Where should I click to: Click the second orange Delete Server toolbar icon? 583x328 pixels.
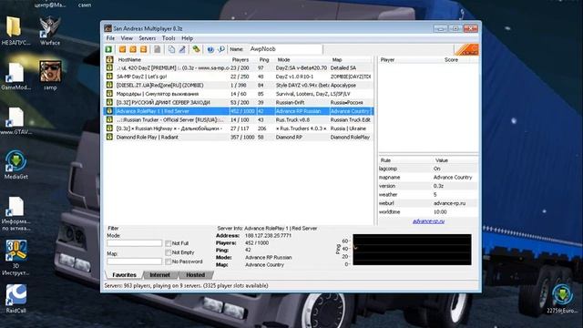coord(133,49)
